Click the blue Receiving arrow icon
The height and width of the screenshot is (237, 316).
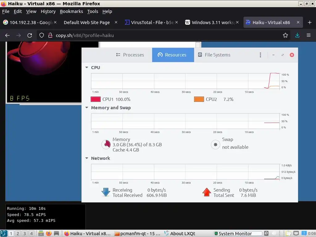106,192
